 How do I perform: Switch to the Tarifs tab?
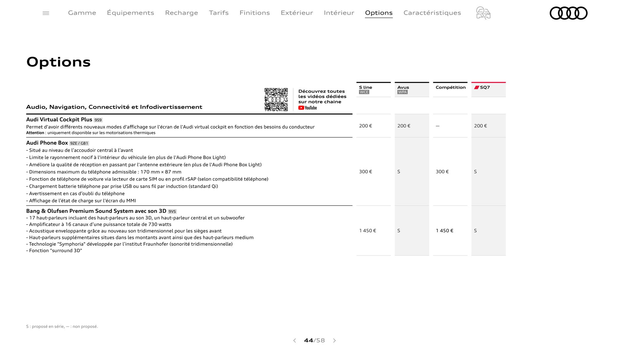[219, 13]
